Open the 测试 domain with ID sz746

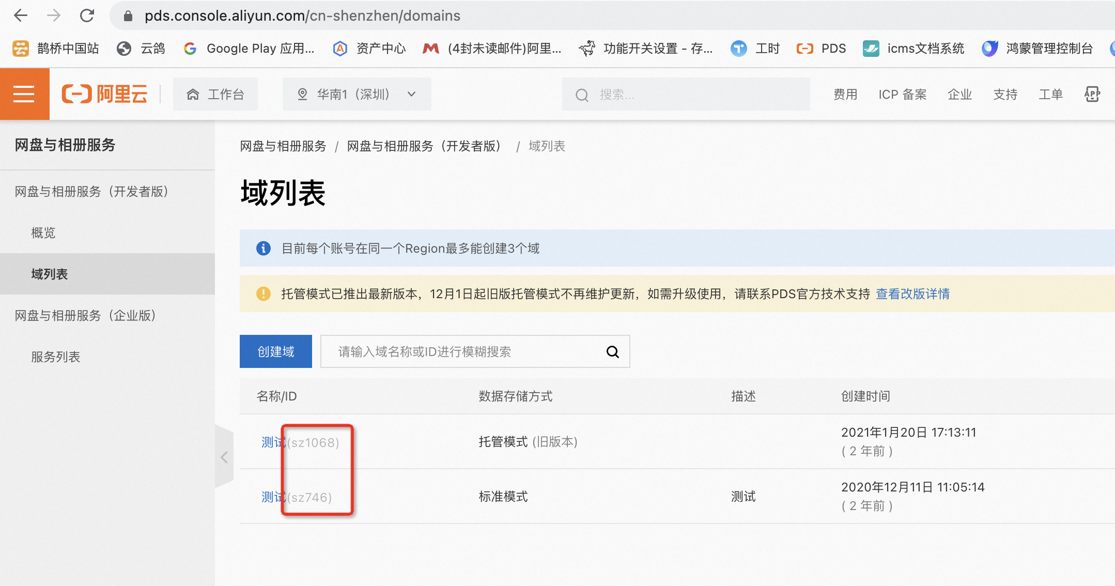pyautogui.click(x=273, y=497)
